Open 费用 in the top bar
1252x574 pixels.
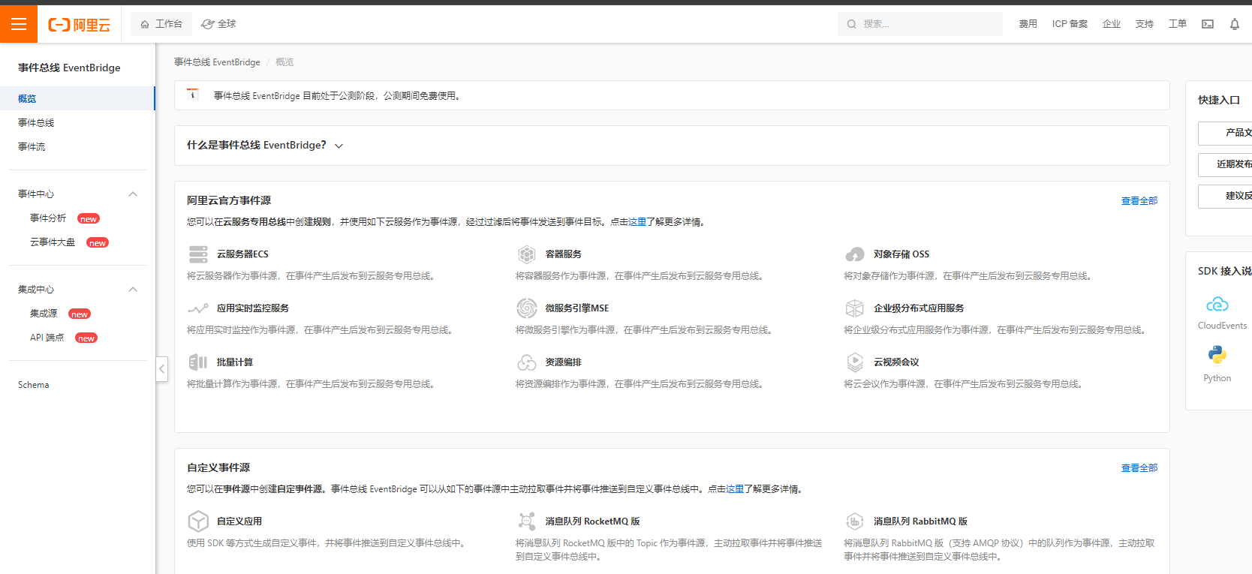[1028, 24]
